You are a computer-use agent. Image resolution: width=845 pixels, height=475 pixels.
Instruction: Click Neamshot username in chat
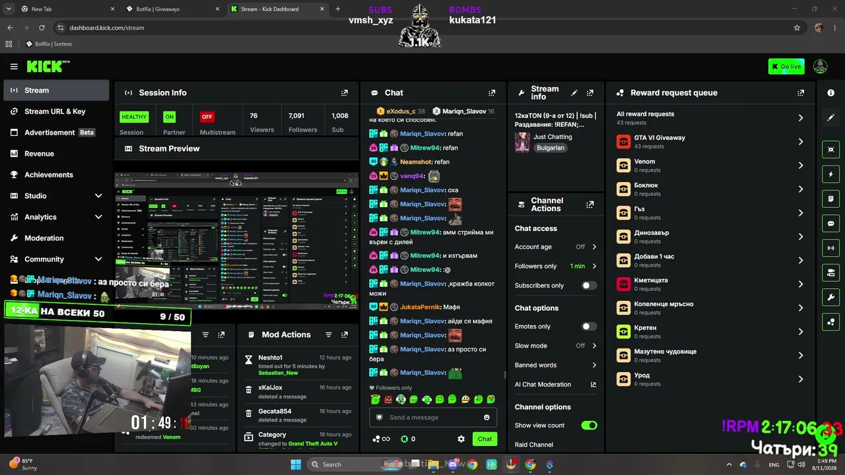point(416,162)
